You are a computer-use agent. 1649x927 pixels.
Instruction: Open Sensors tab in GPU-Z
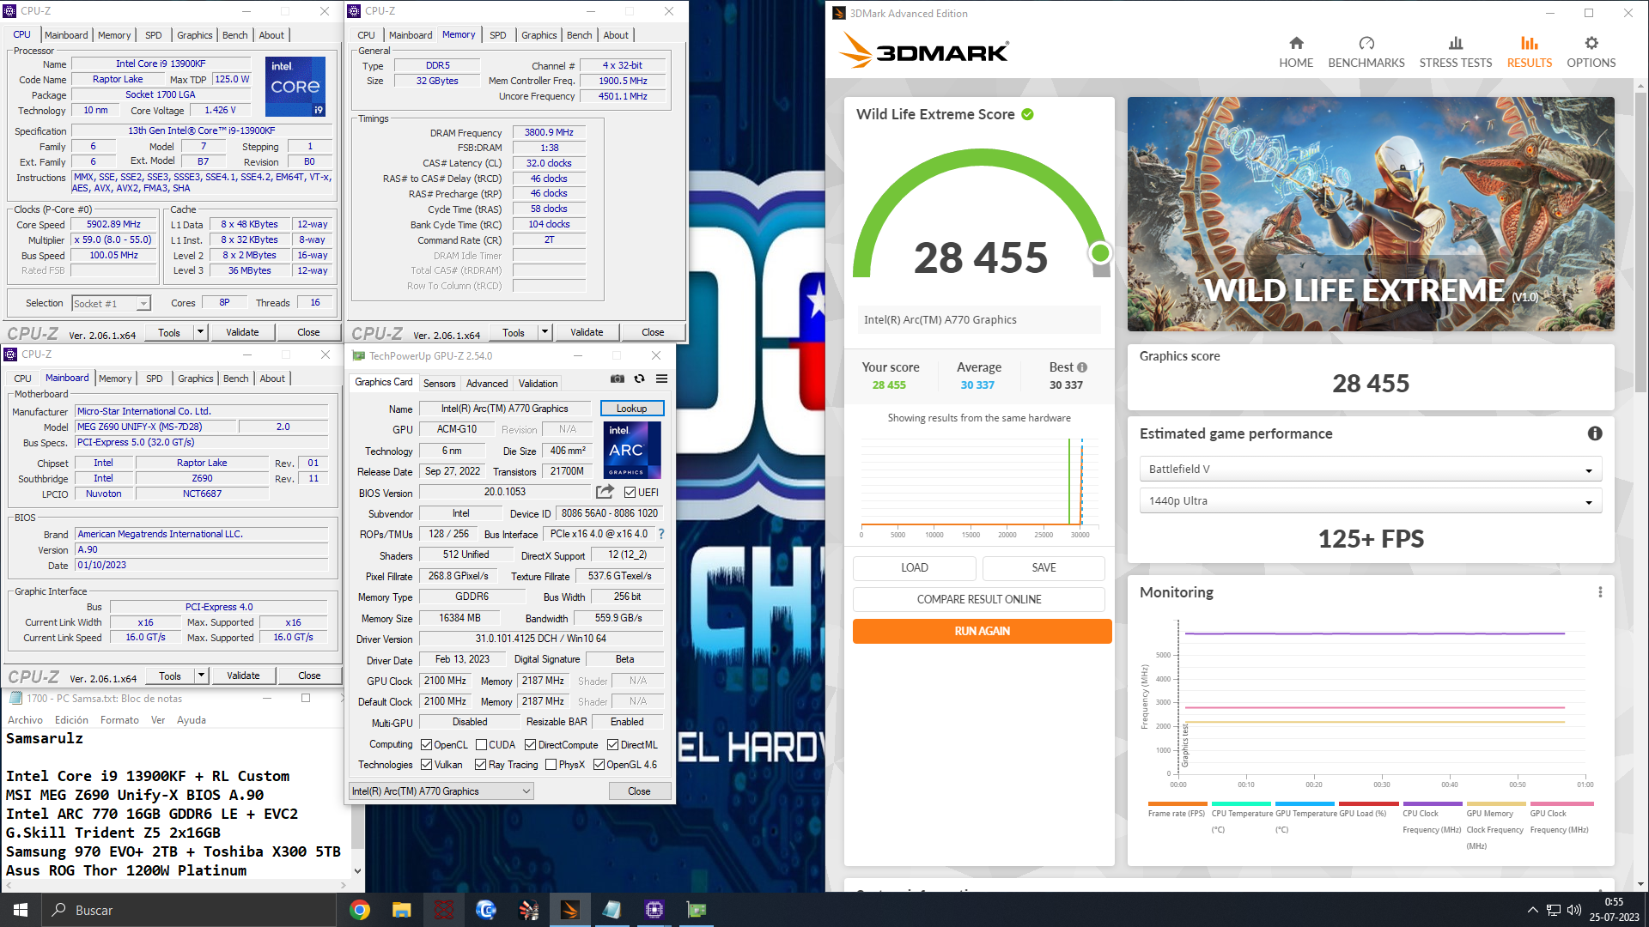point(439,384)
